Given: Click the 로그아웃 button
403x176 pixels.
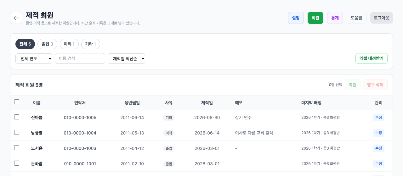Looking at the screenshot, I should coord(382,18).
